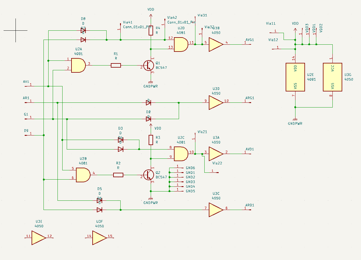
Task: Select the U2D AND gate symbol
Action: point(181,45)
